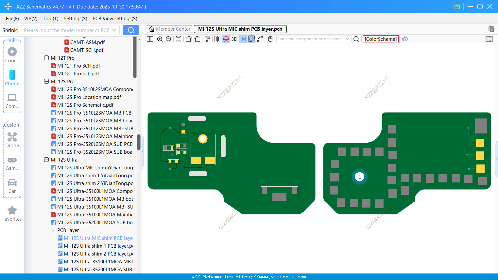Open the Drone section in the sidebar
This screenshot has height=280, width=498.
point(12,140)
